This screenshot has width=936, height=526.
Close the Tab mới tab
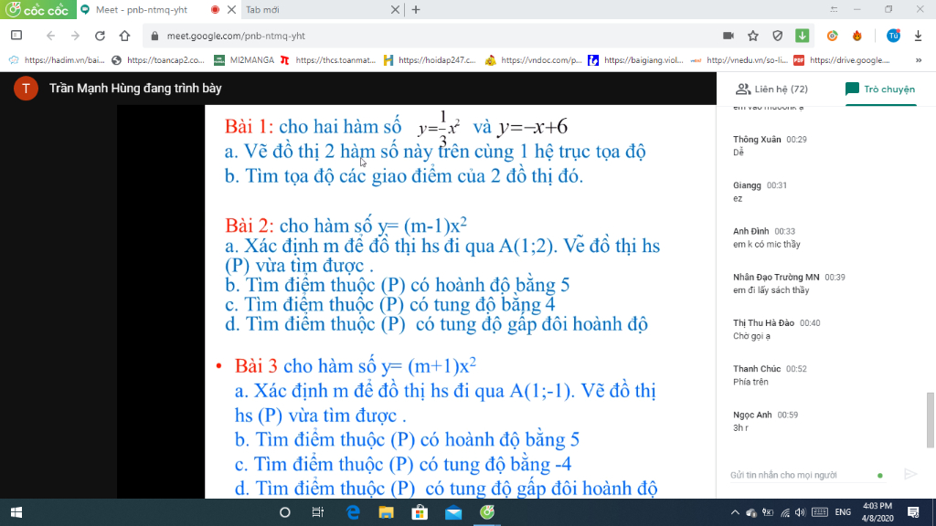[x=395, y=9]
